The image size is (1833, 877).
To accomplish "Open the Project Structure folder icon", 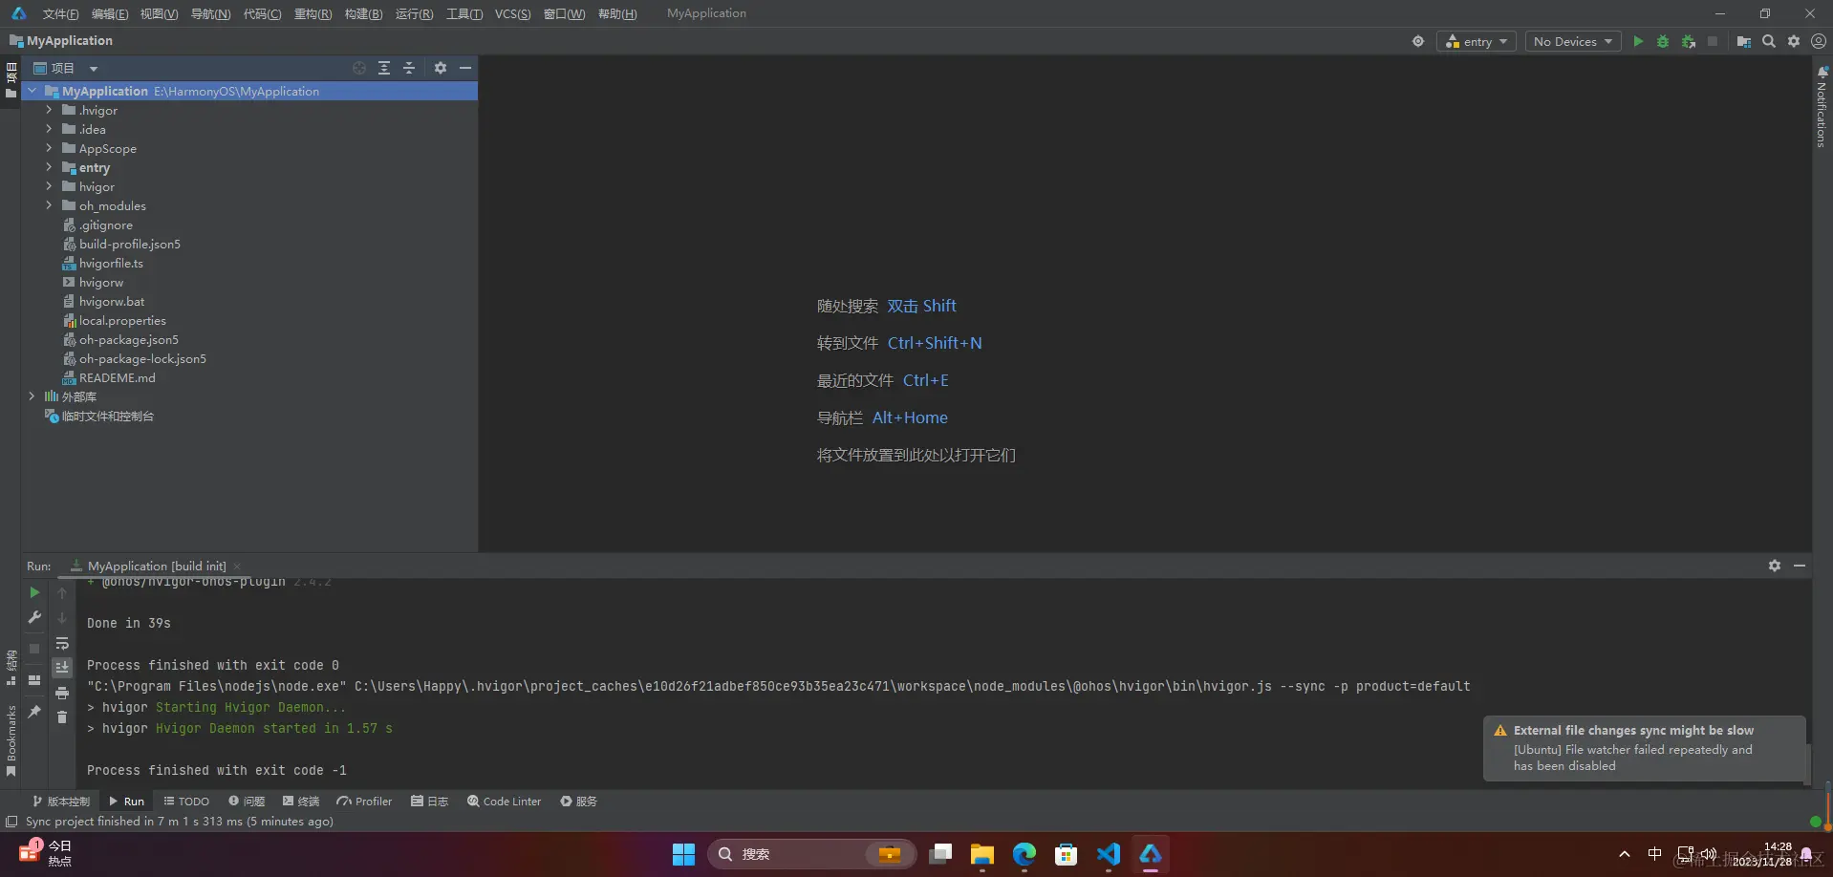I will pos(1743,41).
